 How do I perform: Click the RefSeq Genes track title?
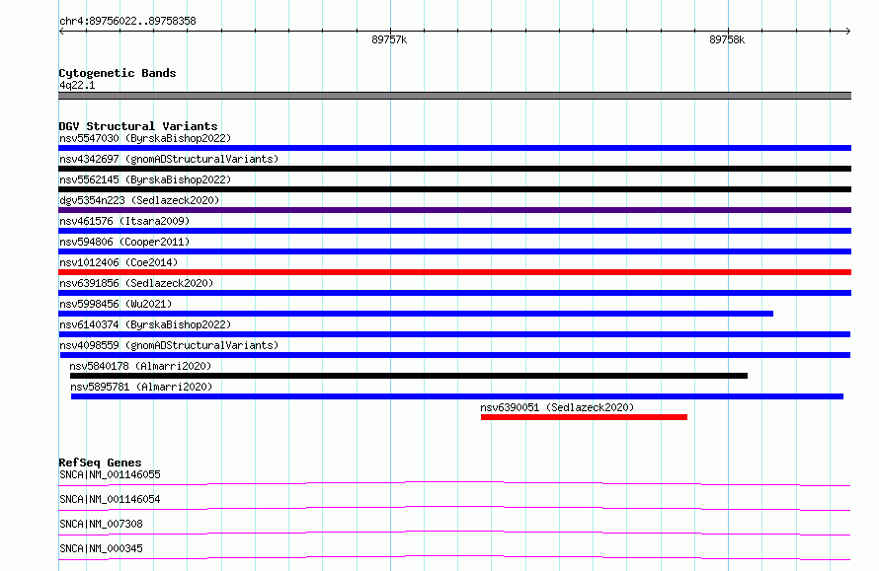pos(100,463)
